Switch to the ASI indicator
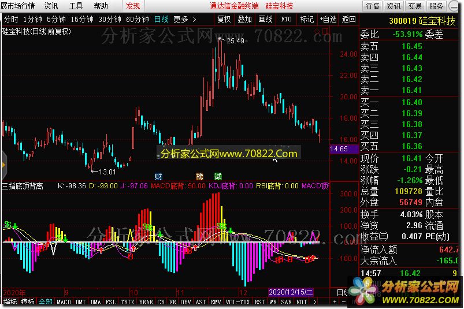The height and width of the screenshot is (309, 464). point(201,302)
